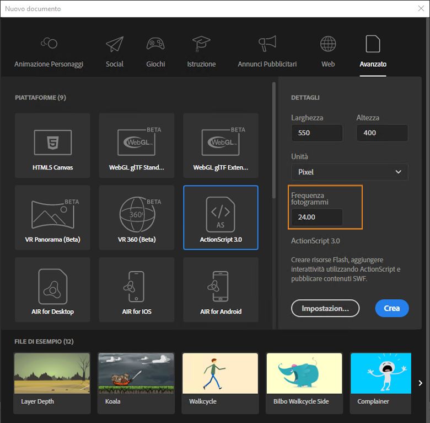Select the Web globe icon
The image size is (430, 423).
(328, 44)
